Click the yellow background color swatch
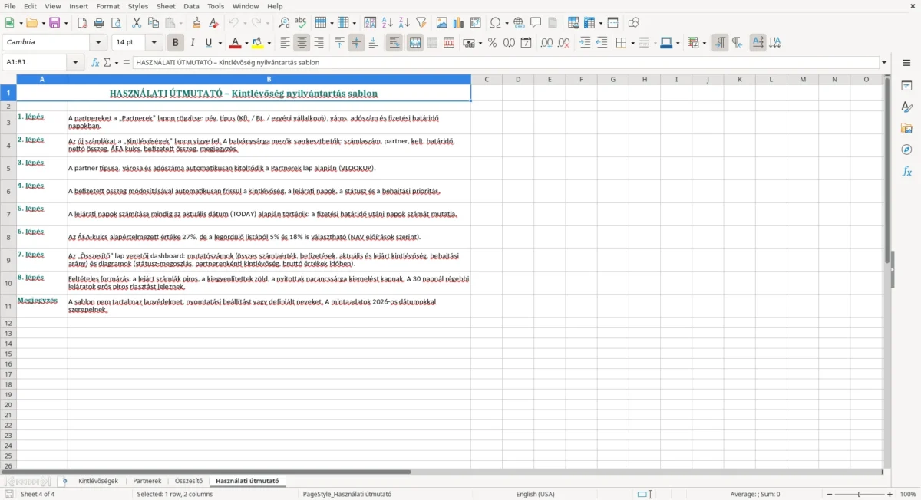This screenshot has height=500, width=921. 258,43
